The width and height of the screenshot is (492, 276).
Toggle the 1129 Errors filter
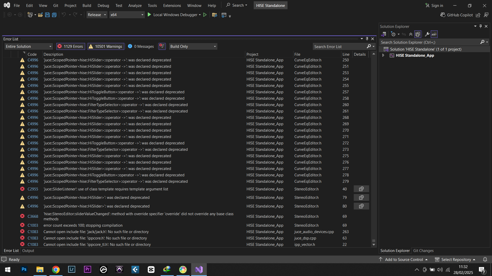click(x=70, y=46)
